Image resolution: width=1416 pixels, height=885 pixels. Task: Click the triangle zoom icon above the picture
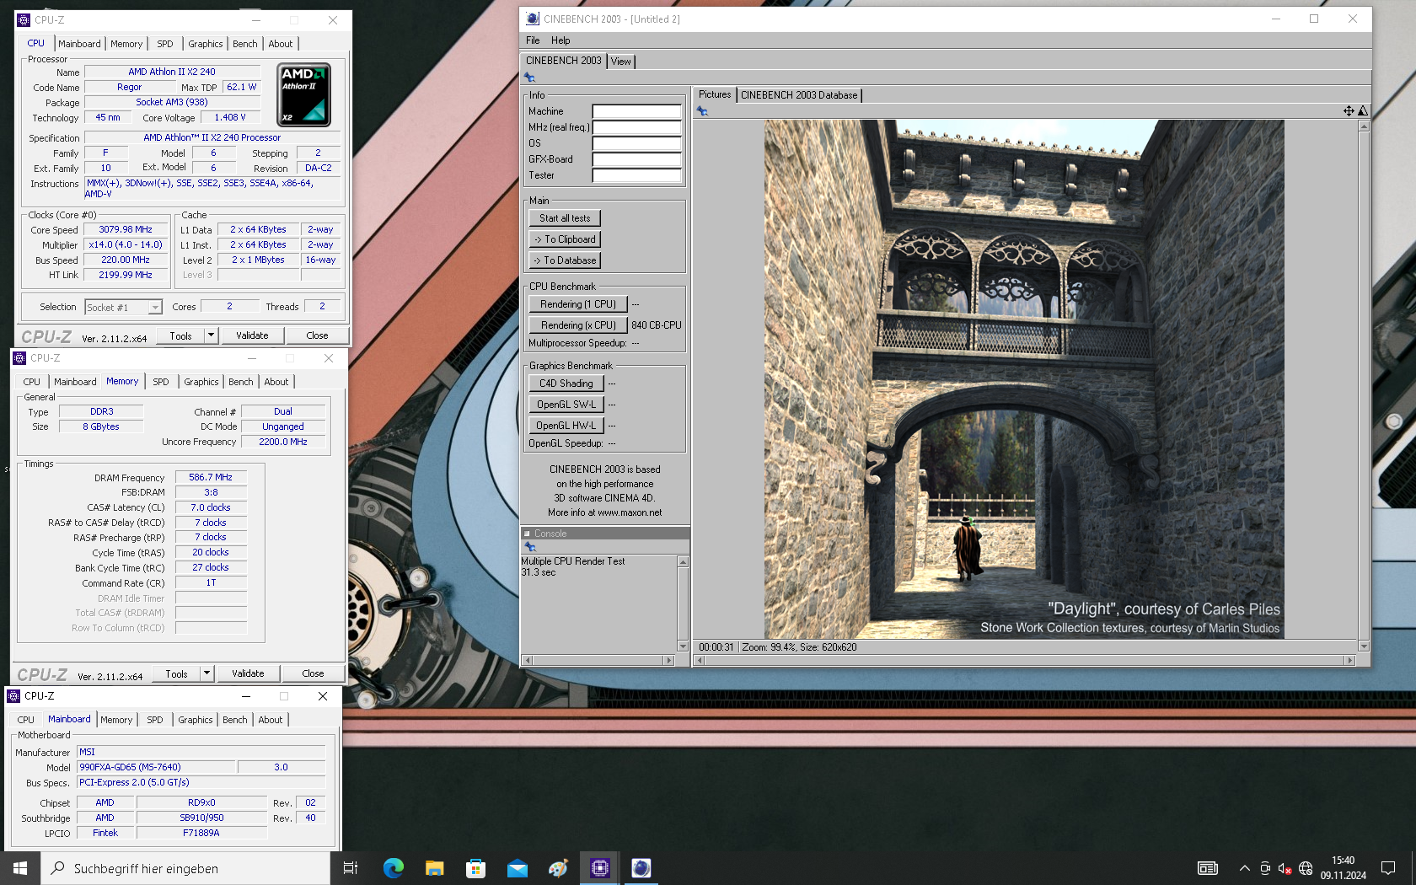click(1362, 110)
